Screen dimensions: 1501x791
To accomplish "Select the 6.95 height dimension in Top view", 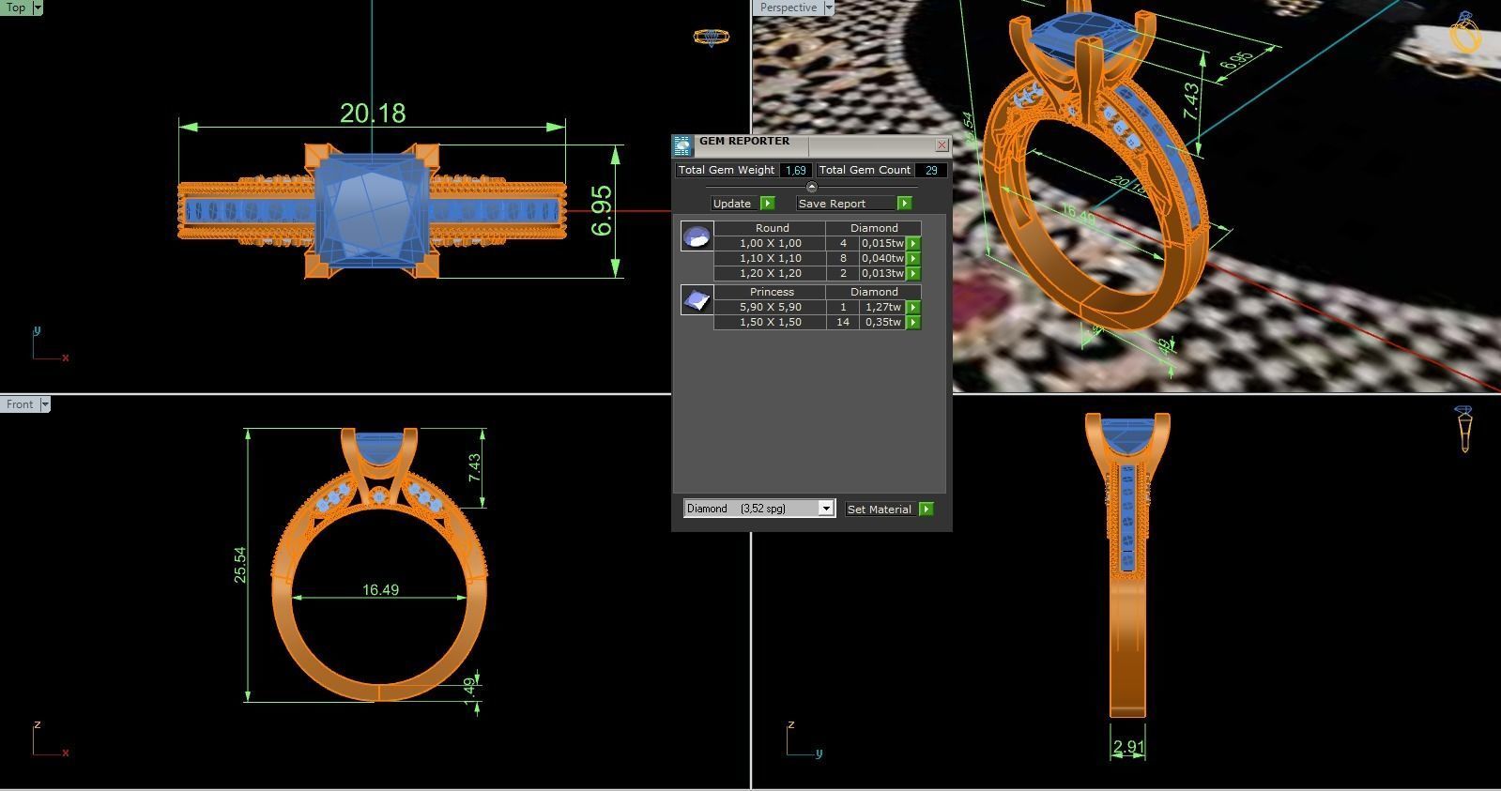I will point(602,211).
